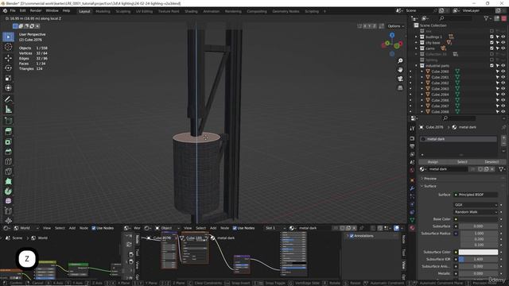The image size is (509, 286).
Task: Select the Select Box tool
Action: click(9, 37)
